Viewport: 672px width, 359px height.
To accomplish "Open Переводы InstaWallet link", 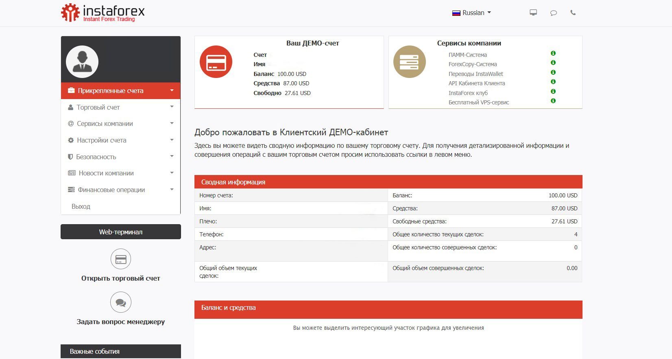I will 476,74.
